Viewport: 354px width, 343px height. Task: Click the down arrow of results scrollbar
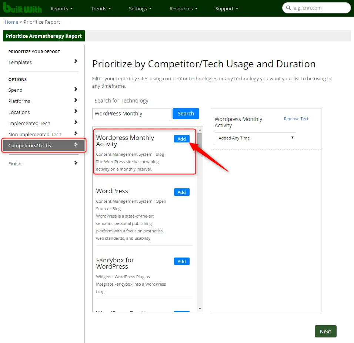(x=200, y=309)
